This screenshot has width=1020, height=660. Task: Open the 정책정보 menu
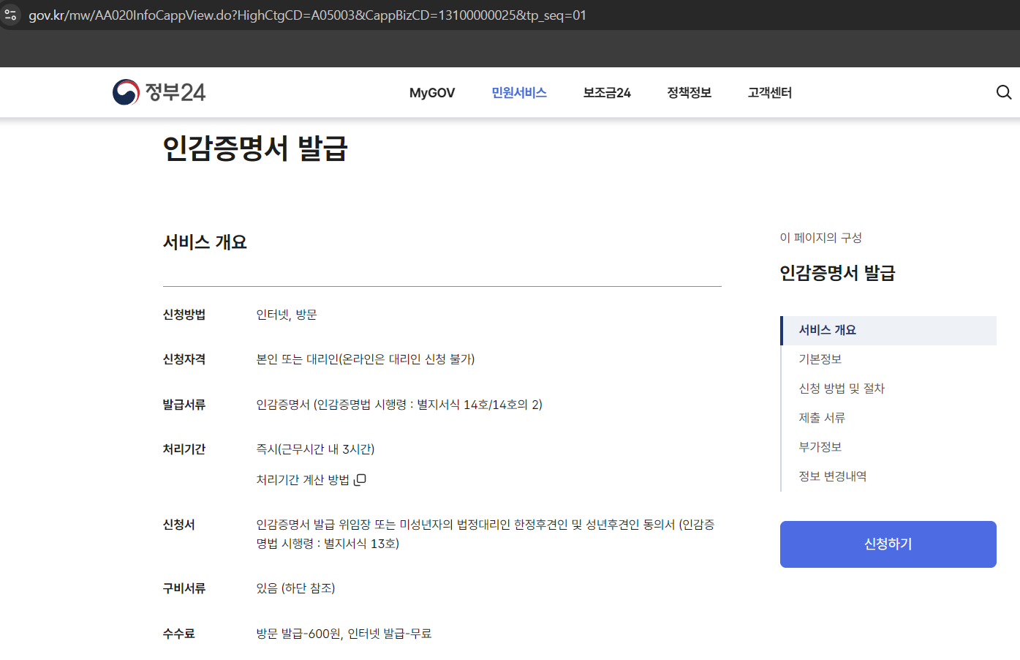point(688,92)
